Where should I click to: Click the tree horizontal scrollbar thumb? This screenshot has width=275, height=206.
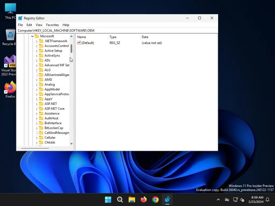[x=35, y=148]
